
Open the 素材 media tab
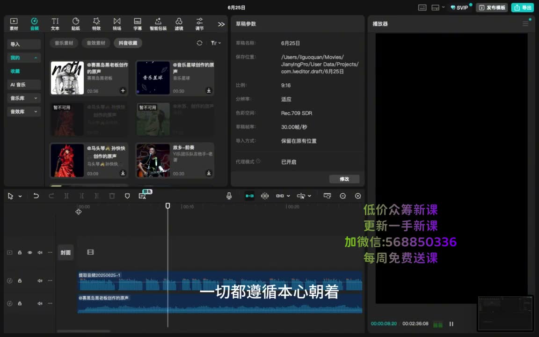point(14,24)
